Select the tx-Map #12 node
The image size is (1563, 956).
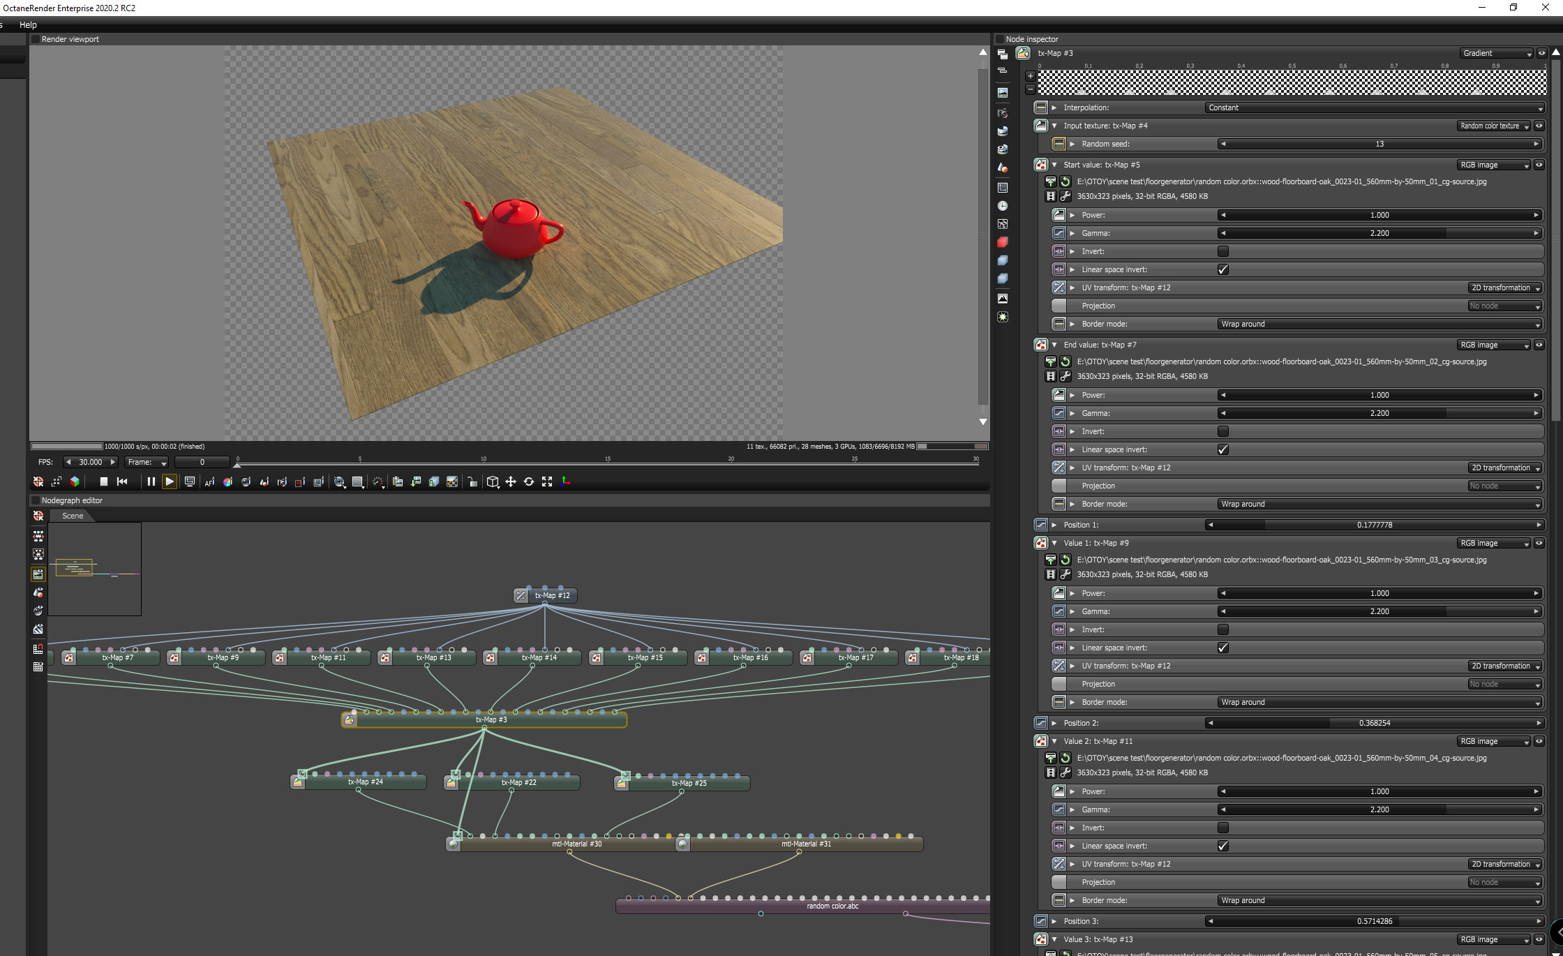pos(551,595)
